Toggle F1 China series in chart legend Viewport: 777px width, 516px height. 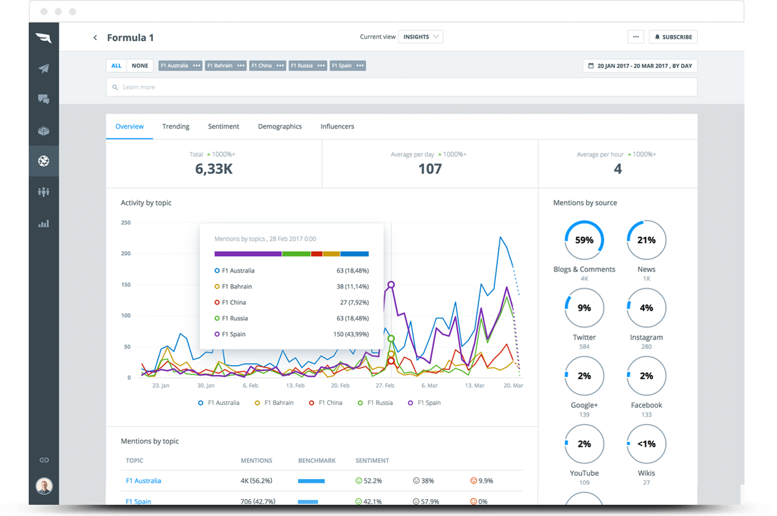point(325,403)
